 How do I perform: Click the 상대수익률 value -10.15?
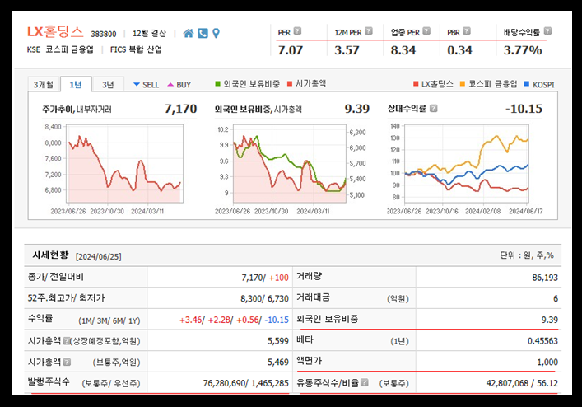coord(524,109)
